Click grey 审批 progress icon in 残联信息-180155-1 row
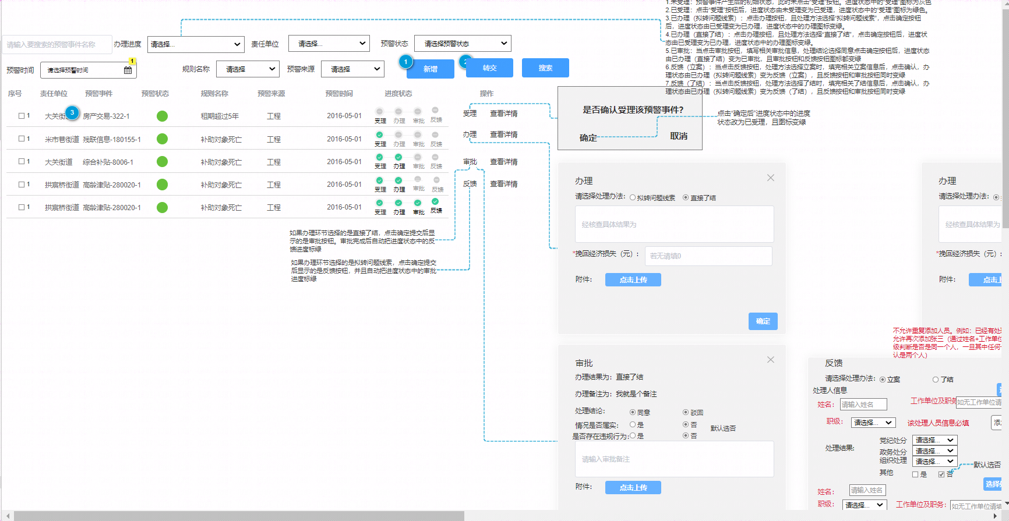Viewport: 1009px width, 521px height. [418, 134]
